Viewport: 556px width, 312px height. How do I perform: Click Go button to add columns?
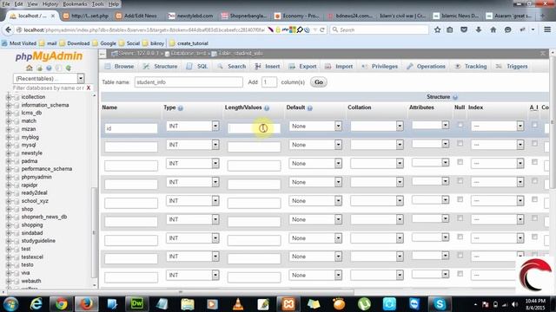[x=319, y=82]
